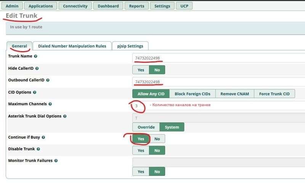This screenshot has height=185, width=305.
Task: Open help icon next to Disable Trunk
Action: [39, 149]
